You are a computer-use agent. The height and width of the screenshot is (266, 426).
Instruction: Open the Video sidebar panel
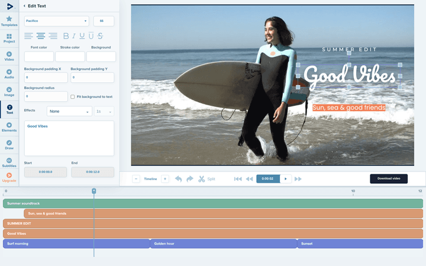(9, 56)
